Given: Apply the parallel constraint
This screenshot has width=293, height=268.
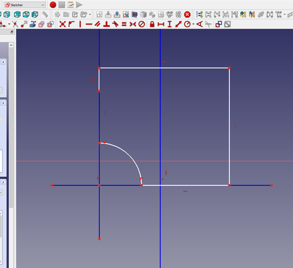Looking at the screenshot, I should click(x=98, y=24).
